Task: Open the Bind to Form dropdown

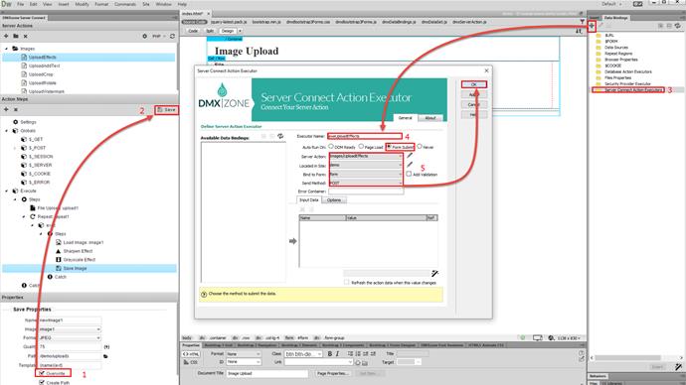Action: click(366, 175)
